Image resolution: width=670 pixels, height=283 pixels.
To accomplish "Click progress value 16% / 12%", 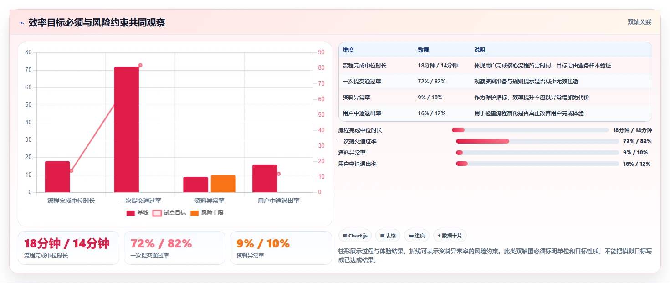I will pos(637,164).
